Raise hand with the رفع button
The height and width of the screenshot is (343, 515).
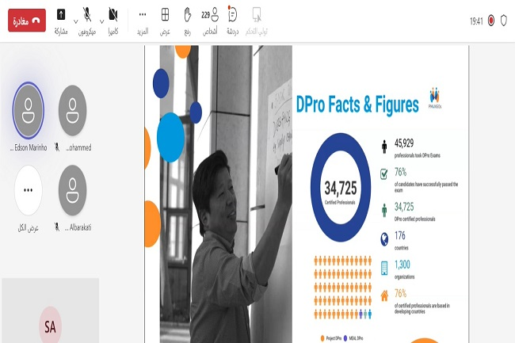187,21
